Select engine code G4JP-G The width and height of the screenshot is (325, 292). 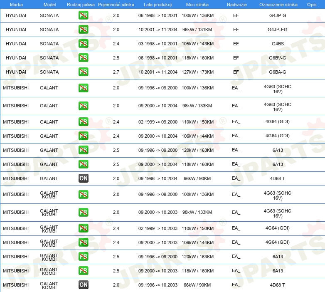click(x=278, y=15)
